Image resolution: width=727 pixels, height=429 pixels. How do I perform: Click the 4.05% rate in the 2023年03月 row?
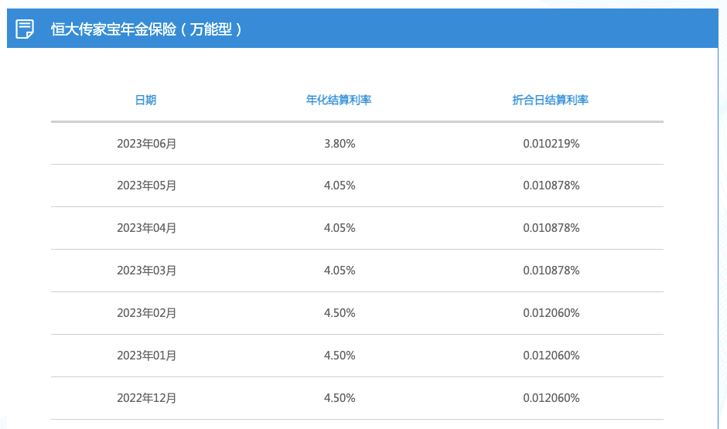pyautogui.click(x=340, y=271)
